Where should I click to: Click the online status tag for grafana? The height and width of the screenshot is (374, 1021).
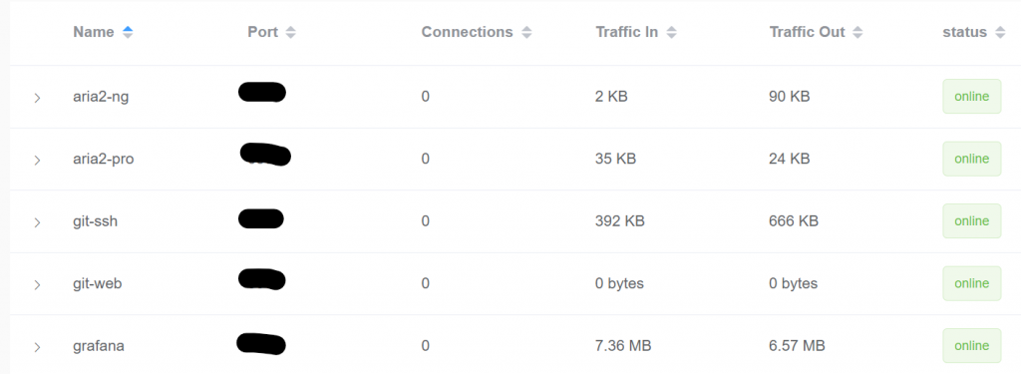click(971, 346)
